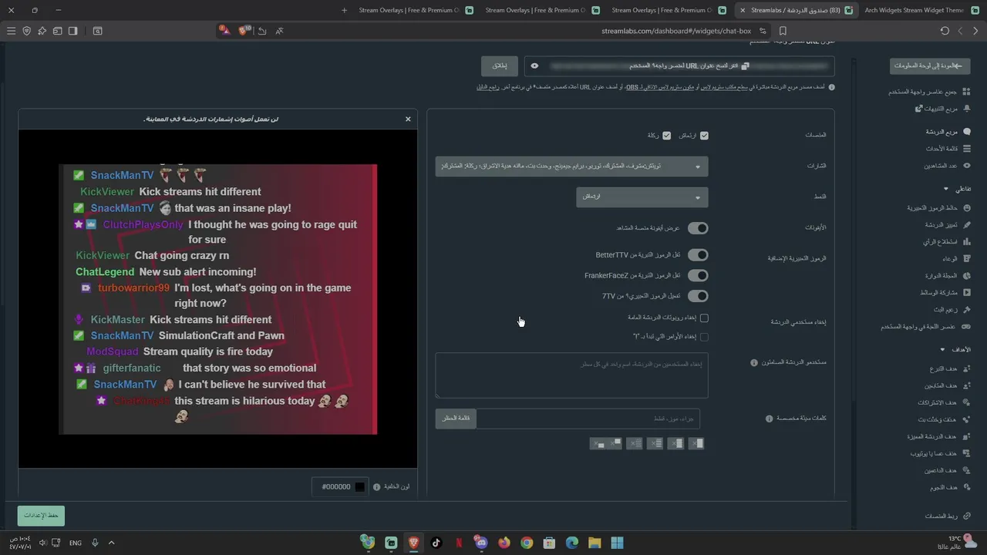Check the hide common chat bots checkbox
The width and height of the screenshot is (987, 555).
704,318
